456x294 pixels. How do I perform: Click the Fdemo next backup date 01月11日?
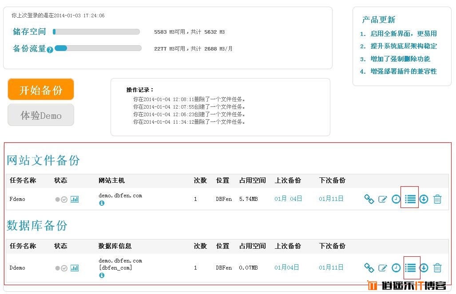(x=331, y=199)
